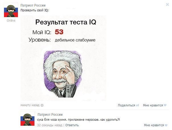Click the heart icon under the post
Viewport: 172px width, 130px height.
pos(165,105)
